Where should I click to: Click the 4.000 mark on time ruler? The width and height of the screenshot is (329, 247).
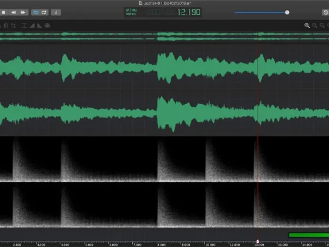coord(65,245)
